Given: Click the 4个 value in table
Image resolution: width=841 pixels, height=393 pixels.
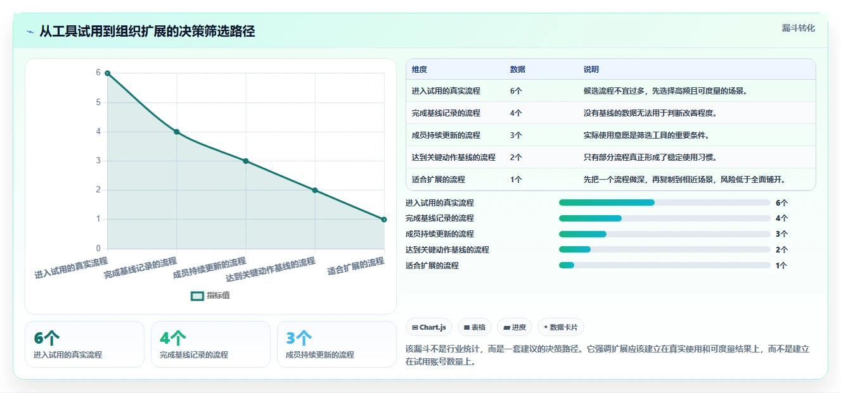Looking at the screenshot, I should pos(516,113).
